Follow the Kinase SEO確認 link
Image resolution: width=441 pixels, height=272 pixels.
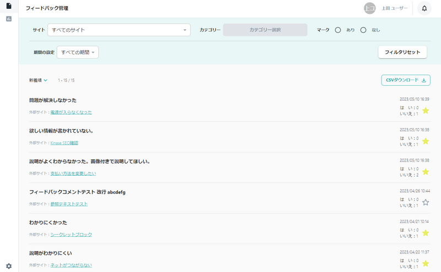[64, 143]
